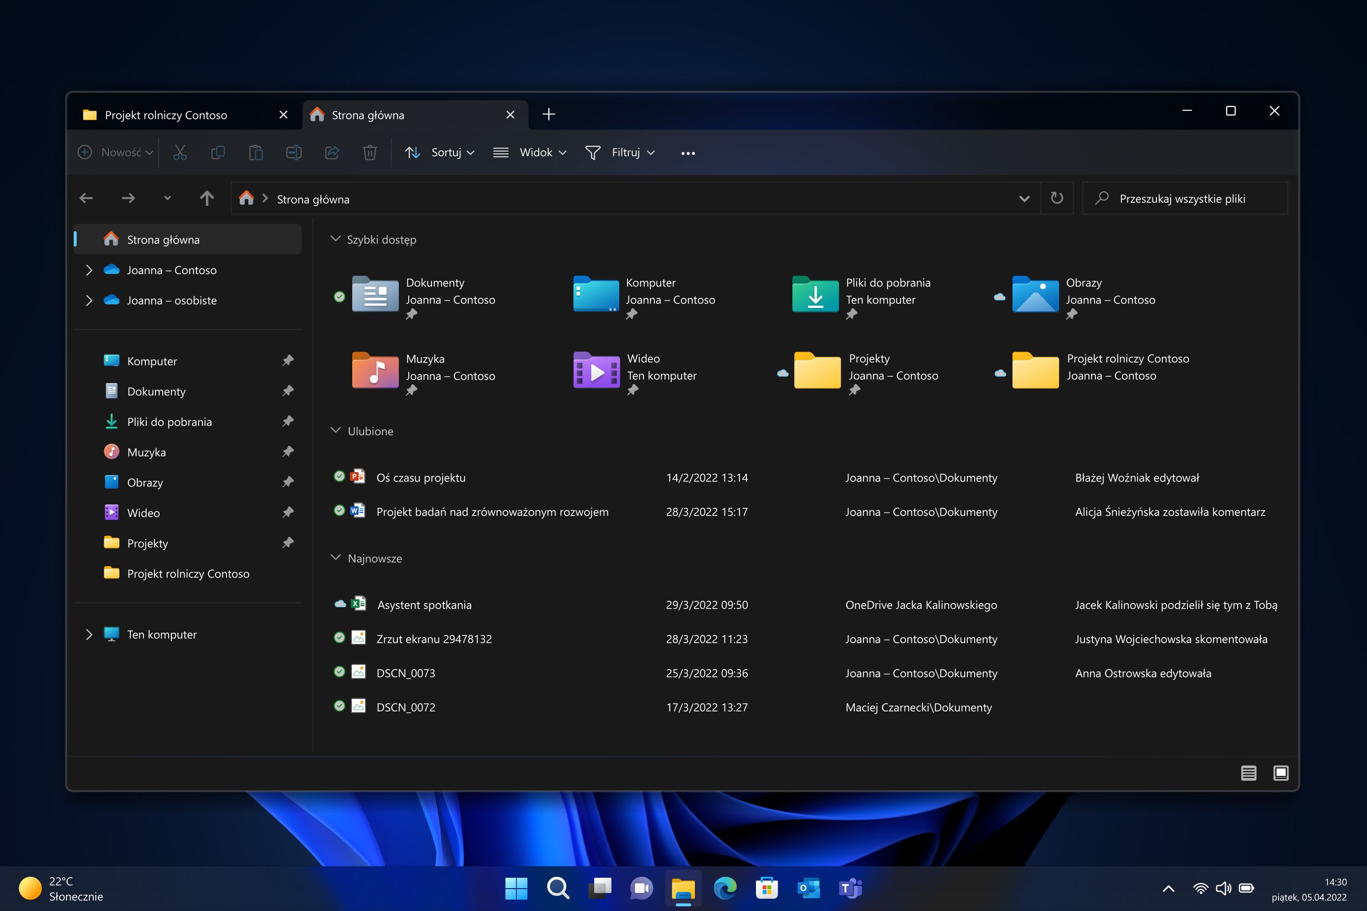This screenshot has width=1367, height=911.
Task: Select the Rename icon in the toolbar
Action: pos(293,152)
